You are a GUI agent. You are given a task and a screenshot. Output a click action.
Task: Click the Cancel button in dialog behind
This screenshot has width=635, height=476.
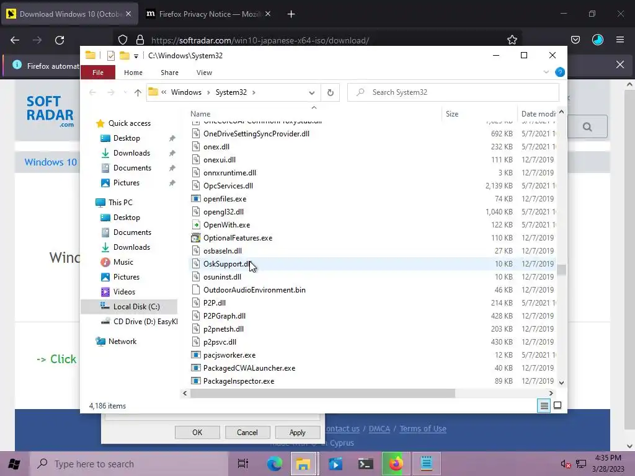(x=247, y=432)
